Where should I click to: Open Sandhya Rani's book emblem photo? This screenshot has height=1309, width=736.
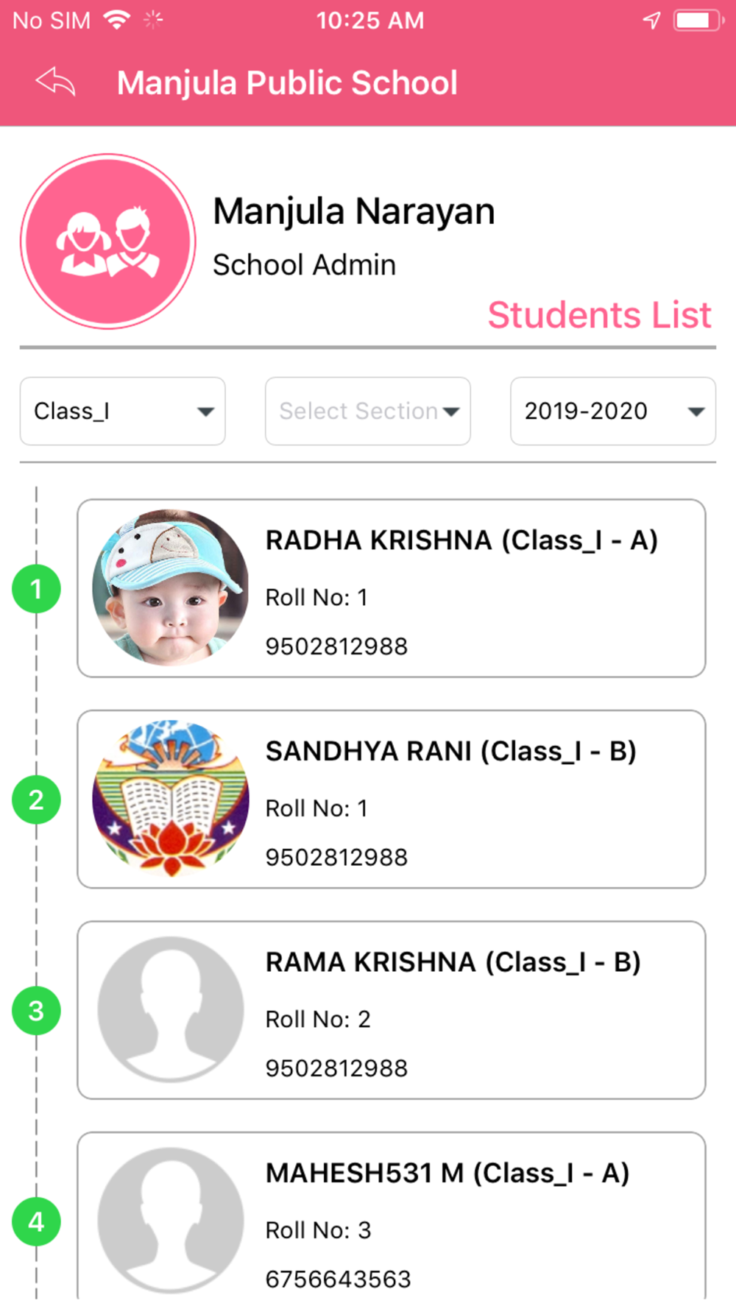click(171, 799)
